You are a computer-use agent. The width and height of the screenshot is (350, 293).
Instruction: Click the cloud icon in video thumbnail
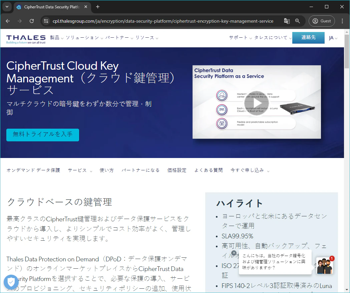point(222,95)
